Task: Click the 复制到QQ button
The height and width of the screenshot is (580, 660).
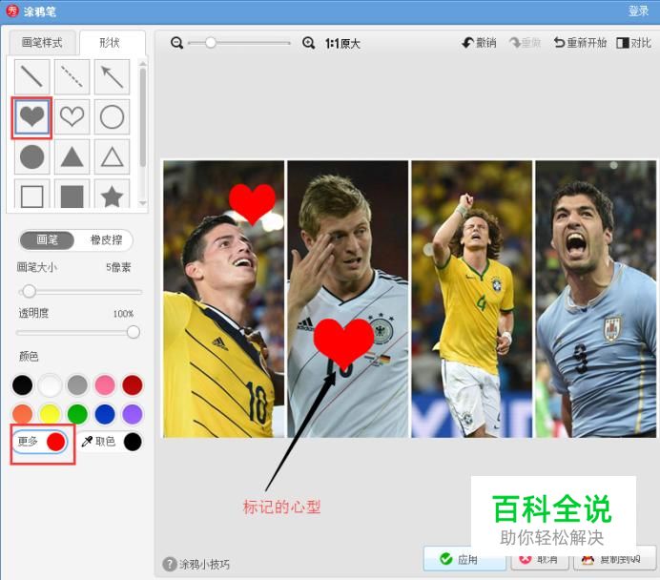Action: (614, 560)
